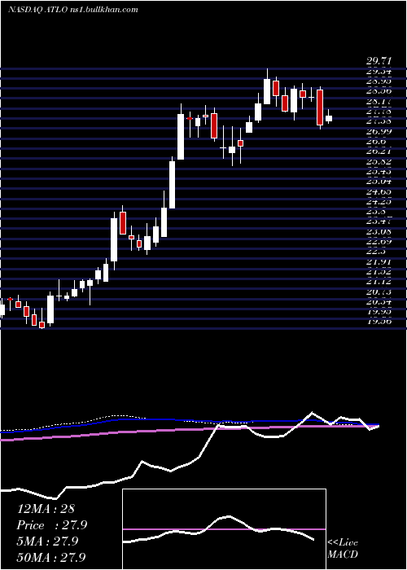Image resolution: width=407 pixels, height=570 pixels.
Task: Select the 28.17 price axis label
Action: click(x=379, y=102)
